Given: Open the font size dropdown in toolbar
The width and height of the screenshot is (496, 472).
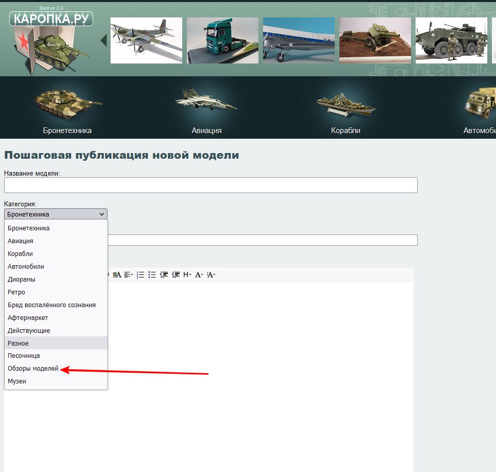Looking at the screenshot, I should (x=211, y=275).
